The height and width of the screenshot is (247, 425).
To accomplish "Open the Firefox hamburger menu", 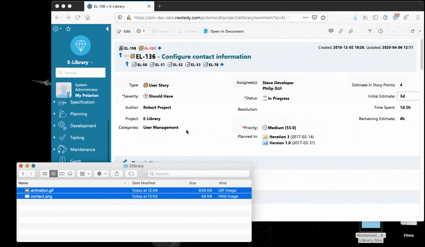I will [418, 18].
